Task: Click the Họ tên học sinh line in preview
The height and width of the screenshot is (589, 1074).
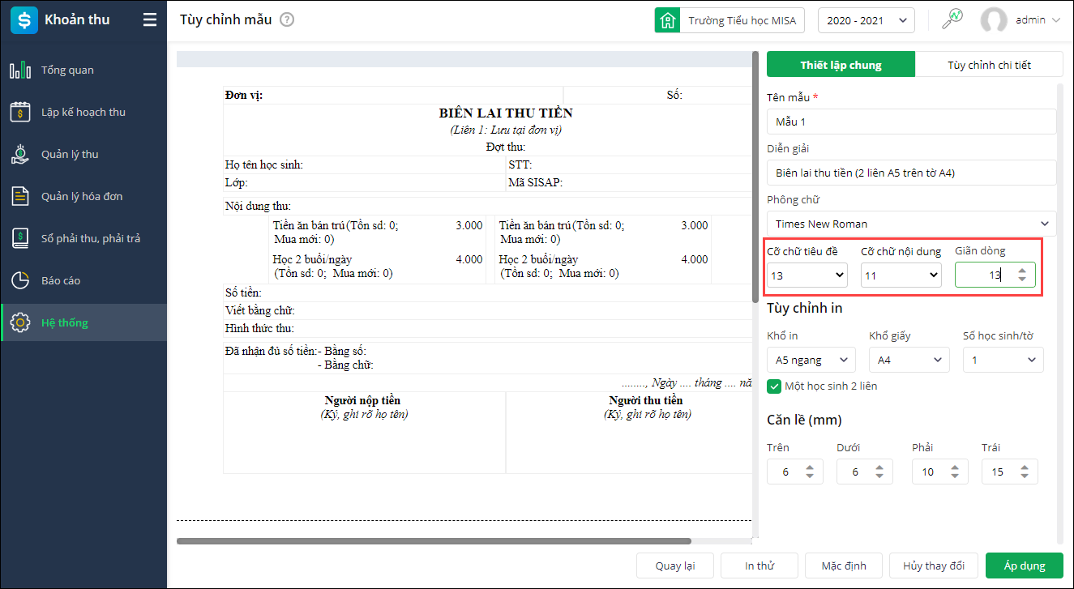Action: (264, 164)
